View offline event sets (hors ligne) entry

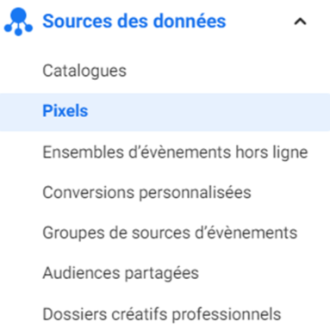click(x=175, y=152)
